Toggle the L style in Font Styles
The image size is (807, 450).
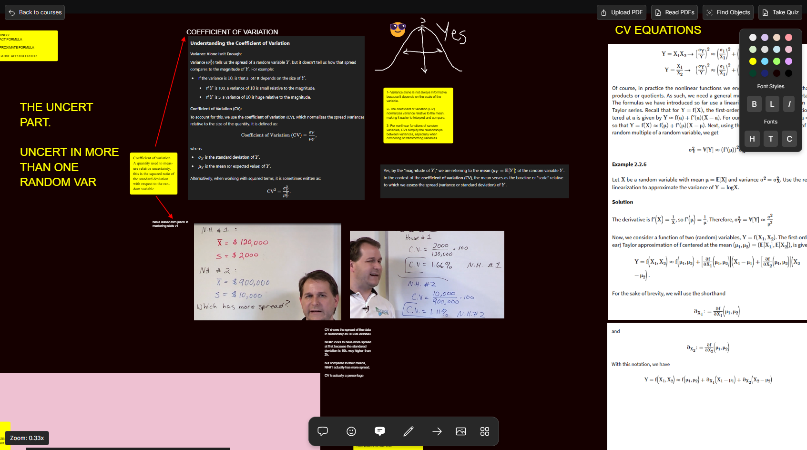click(772, 104)
